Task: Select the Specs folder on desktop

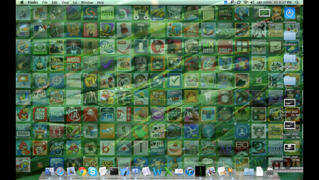Action: (x=290, y=81)
